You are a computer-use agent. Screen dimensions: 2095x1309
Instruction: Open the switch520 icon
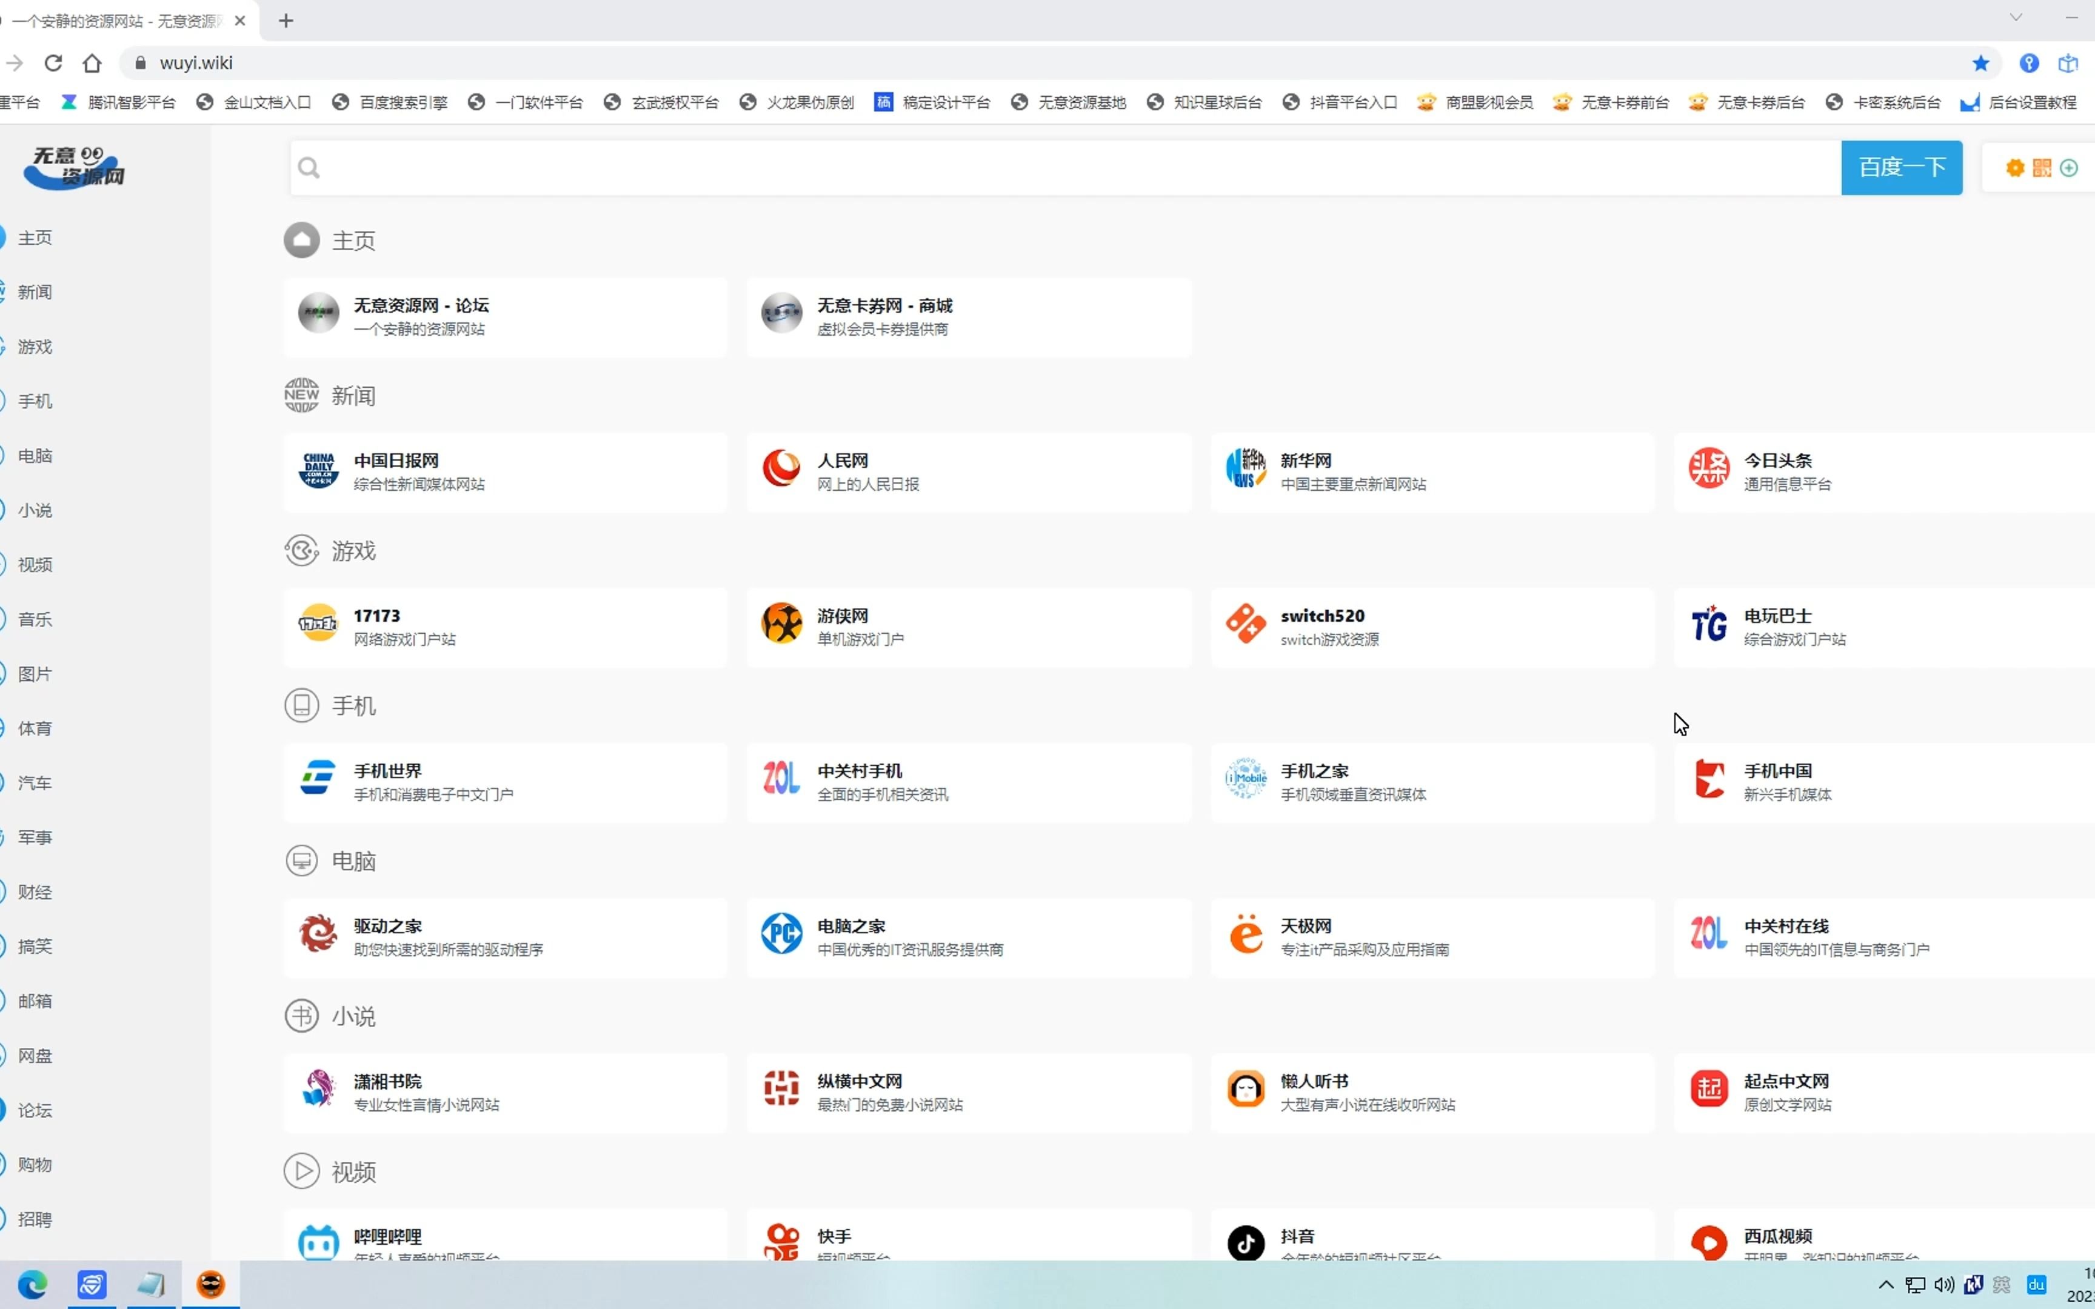pyautogui.click(x=1245, y=624)
